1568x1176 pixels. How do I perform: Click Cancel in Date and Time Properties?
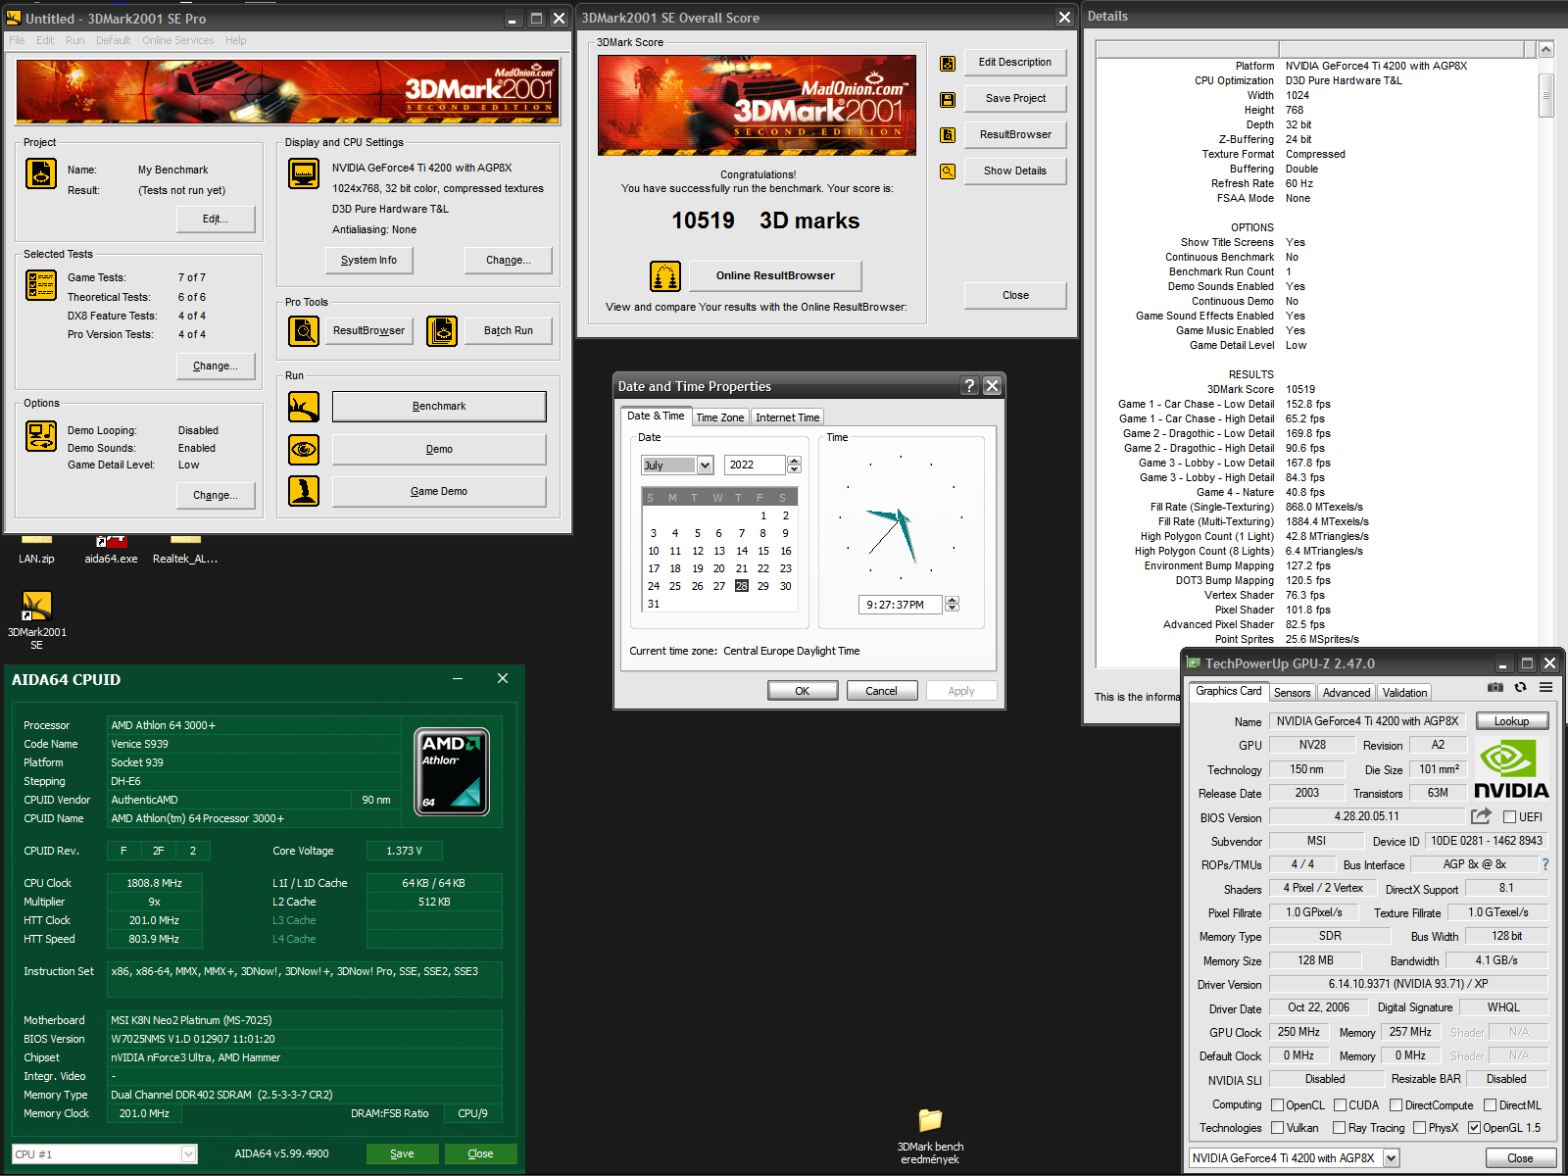882,691
